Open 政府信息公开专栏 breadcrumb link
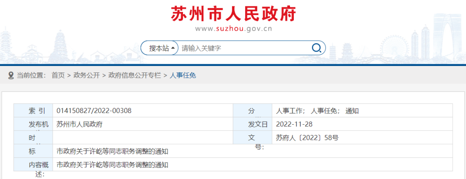 point(135,75)
